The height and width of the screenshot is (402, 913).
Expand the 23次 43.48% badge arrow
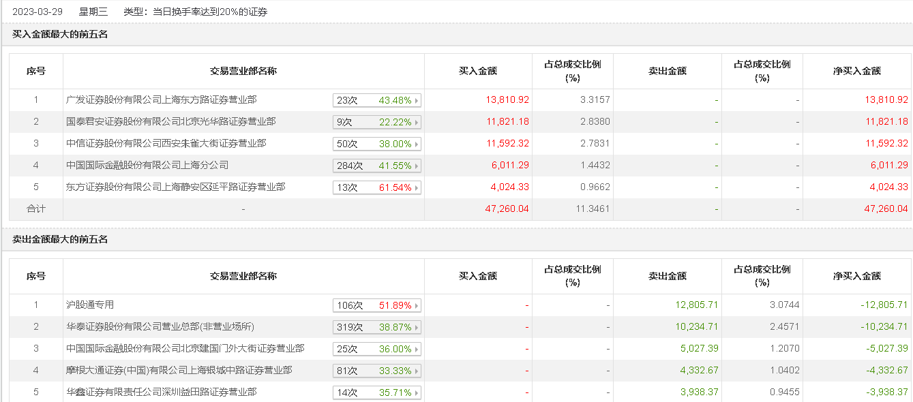click(417, 100)
